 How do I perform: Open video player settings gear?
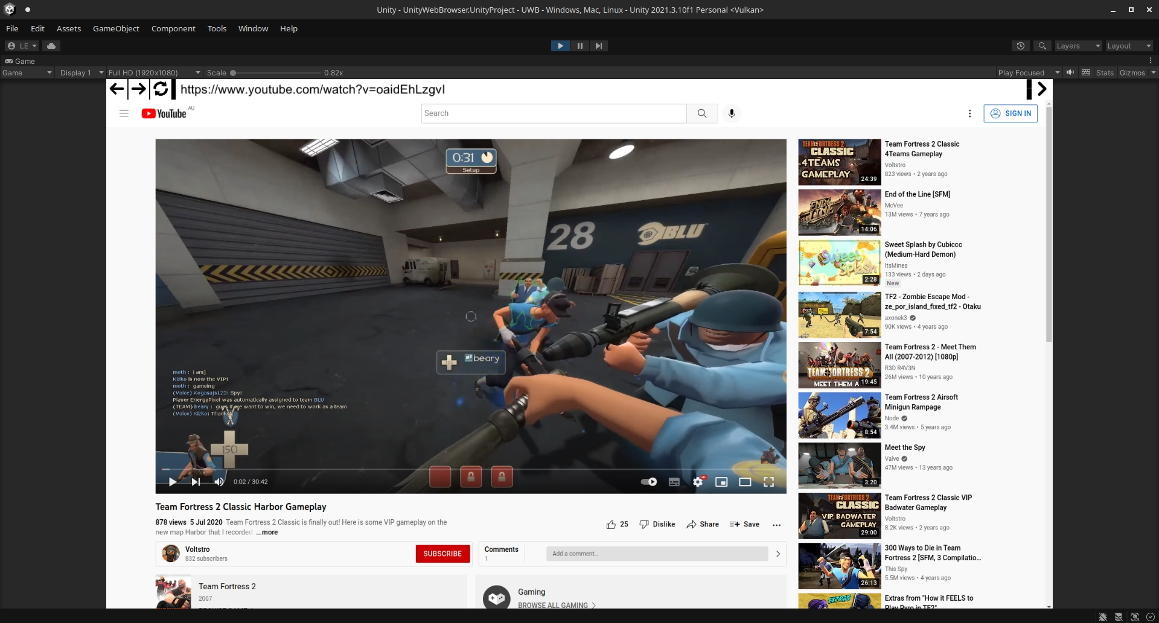click(698, 482)
